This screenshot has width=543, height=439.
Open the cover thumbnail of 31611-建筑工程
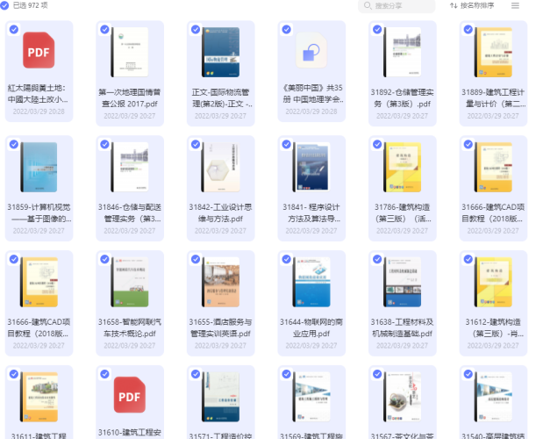(x=39, y=397)
